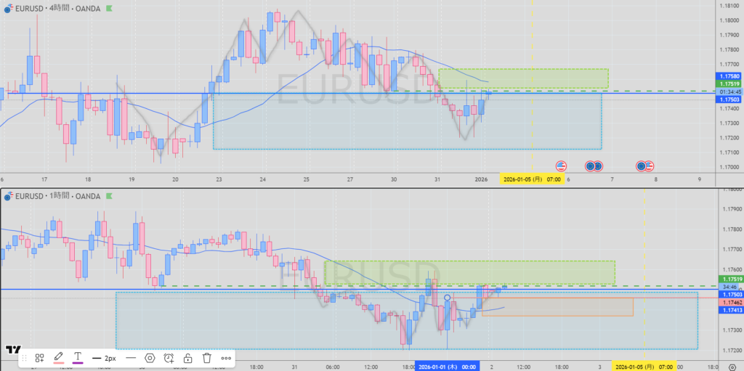Open the text color T tool
744x371 pixels.
point(78,358)
